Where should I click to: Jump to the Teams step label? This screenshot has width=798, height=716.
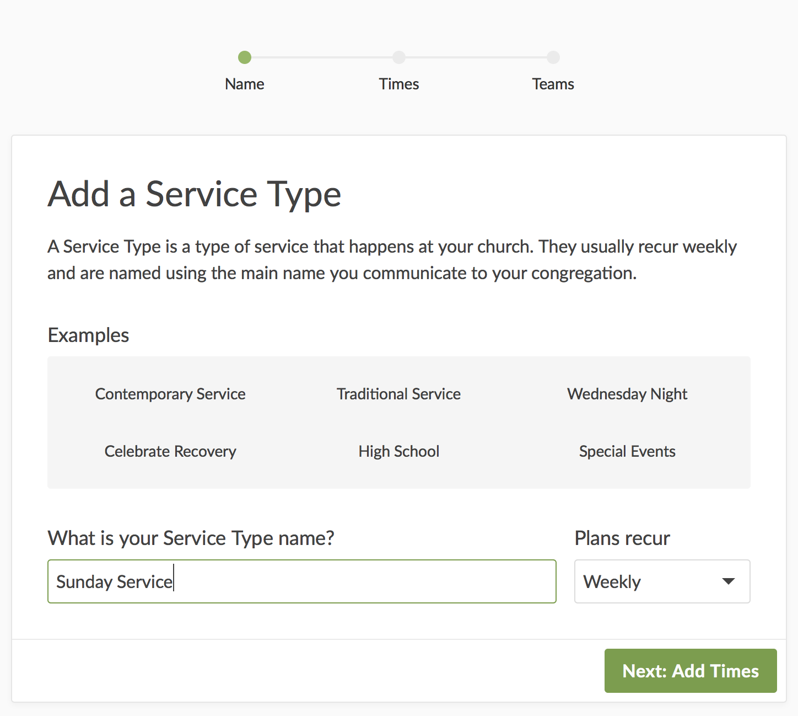(553, 84)
